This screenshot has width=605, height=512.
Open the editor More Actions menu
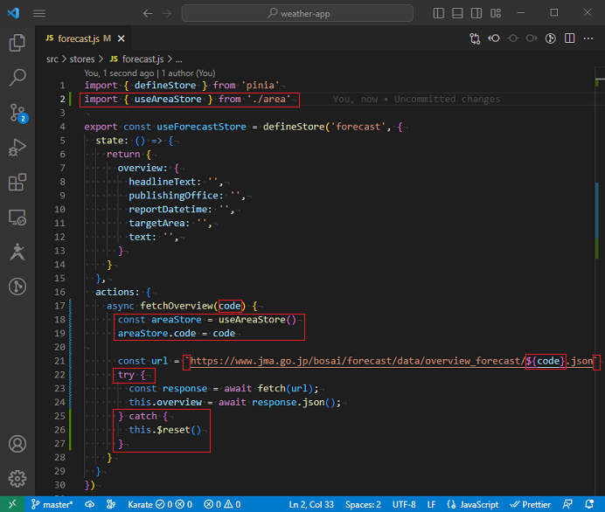pyautogui.click(x=588, y=38)
